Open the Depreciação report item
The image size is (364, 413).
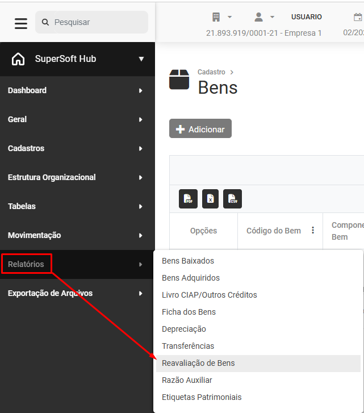pos(184,329)
